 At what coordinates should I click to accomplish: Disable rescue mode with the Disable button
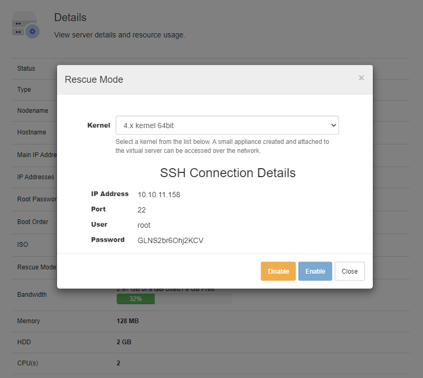click(x=278, y=271)
